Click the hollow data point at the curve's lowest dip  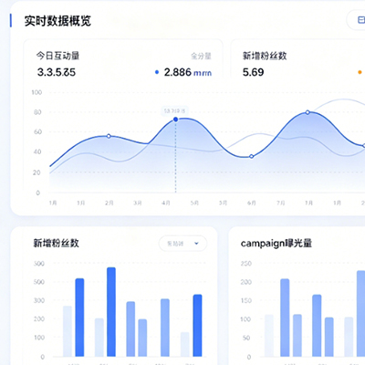click(x=251, y=156)
